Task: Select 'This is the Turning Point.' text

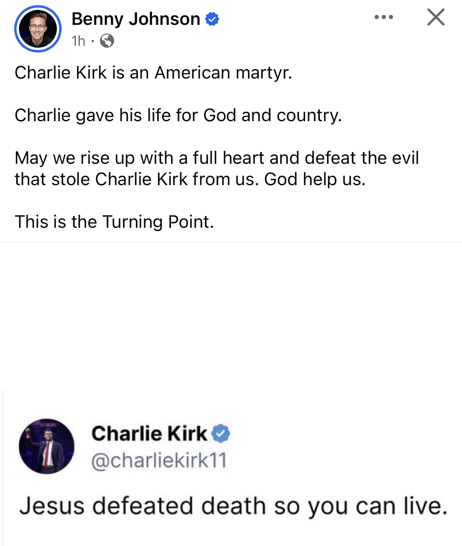Action: pos(115,222)
